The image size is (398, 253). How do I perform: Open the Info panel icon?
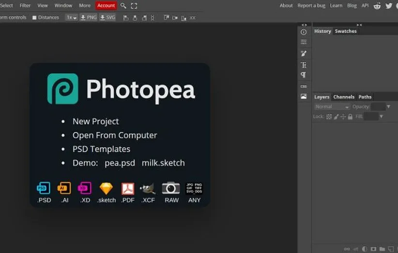pos(304,32)
